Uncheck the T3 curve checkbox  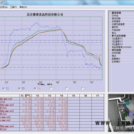(19, 88)
